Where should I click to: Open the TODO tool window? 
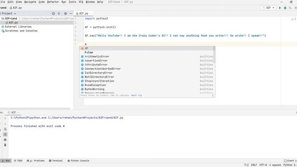(18, 161)
